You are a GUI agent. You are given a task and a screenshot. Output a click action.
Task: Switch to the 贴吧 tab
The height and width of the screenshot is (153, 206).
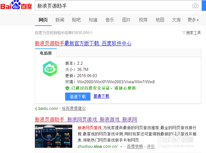[x=76, y=20]
